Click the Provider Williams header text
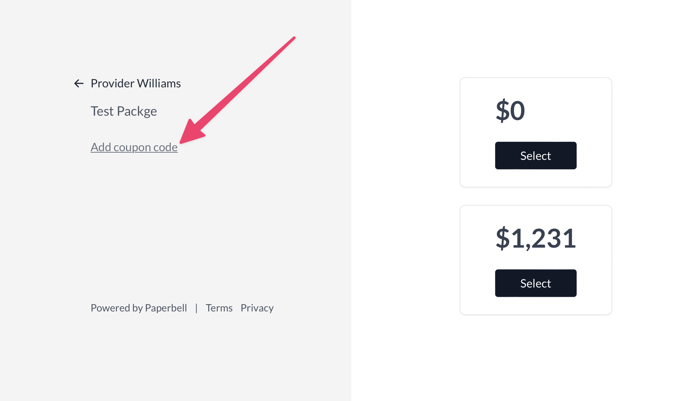The height and width of the screenshot is (401, 694). click(x=135, y=83)
